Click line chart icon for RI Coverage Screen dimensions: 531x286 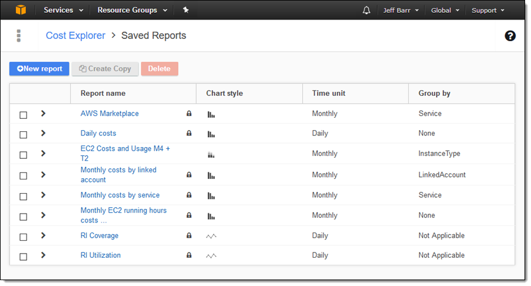tap(211, 236)
